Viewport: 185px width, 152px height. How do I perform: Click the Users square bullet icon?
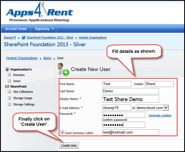tap(9, 81)
